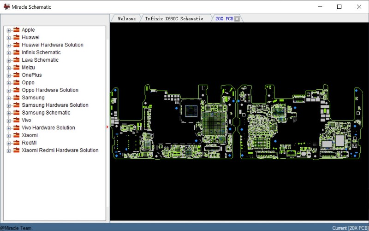Image resolution: width=369 pixels, height=231 pixels.
Task: Select the Samsung Schematic label
Action: tap(46, 112)
